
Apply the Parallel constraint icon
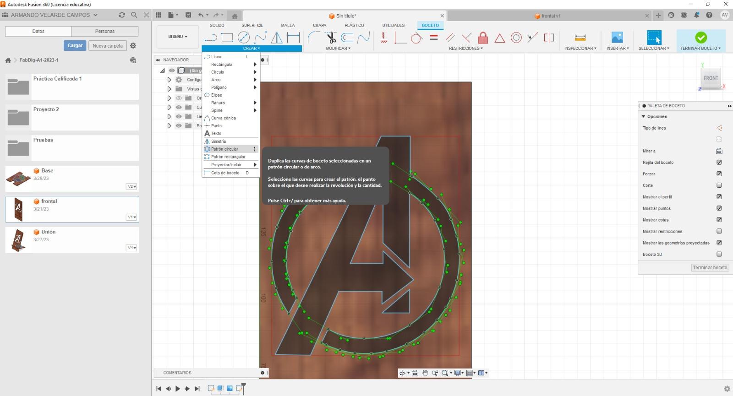click(450, 38)
